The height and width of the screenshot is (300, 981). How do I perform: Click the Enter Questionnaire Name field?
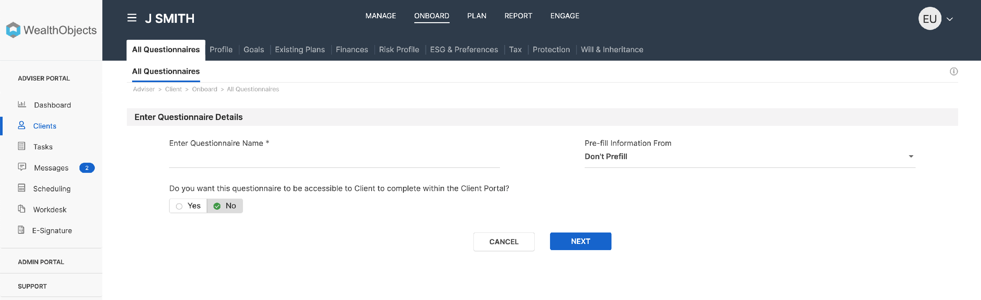click(335, 159)
